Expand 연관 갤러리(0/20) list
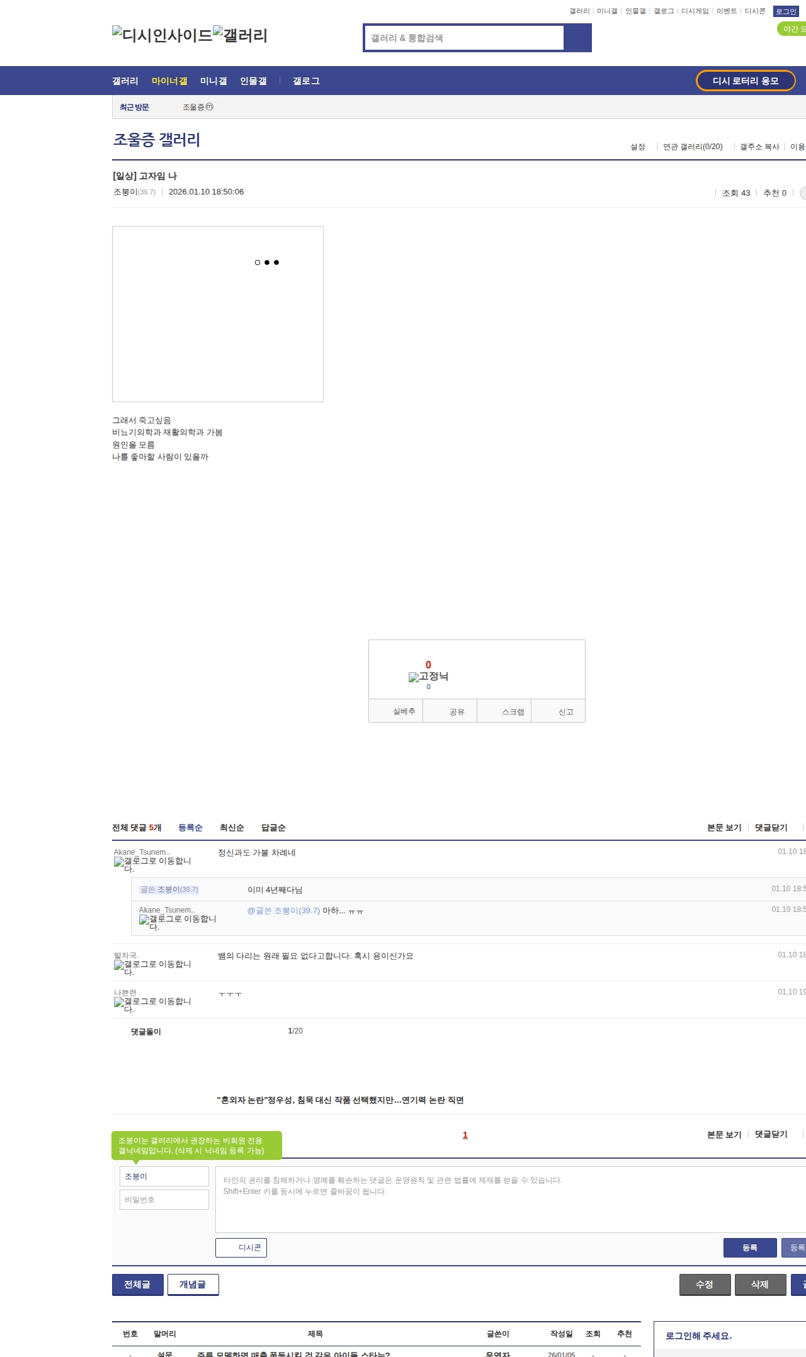Viewport: 806px width, 1357px height. point(693,147)
